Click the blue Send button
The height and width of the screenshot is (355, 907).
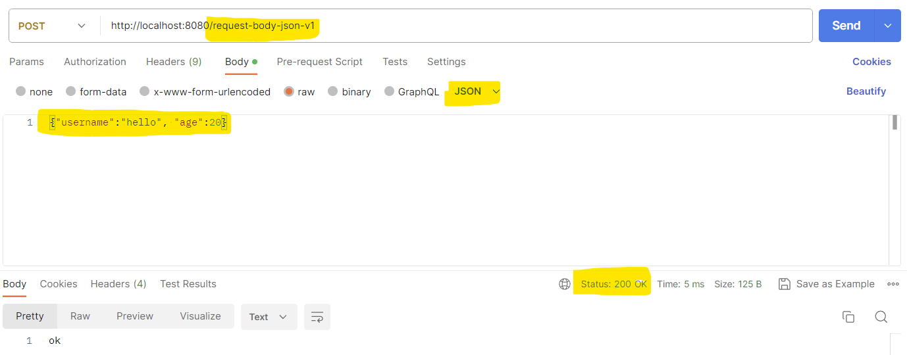[x=846, y=26]
